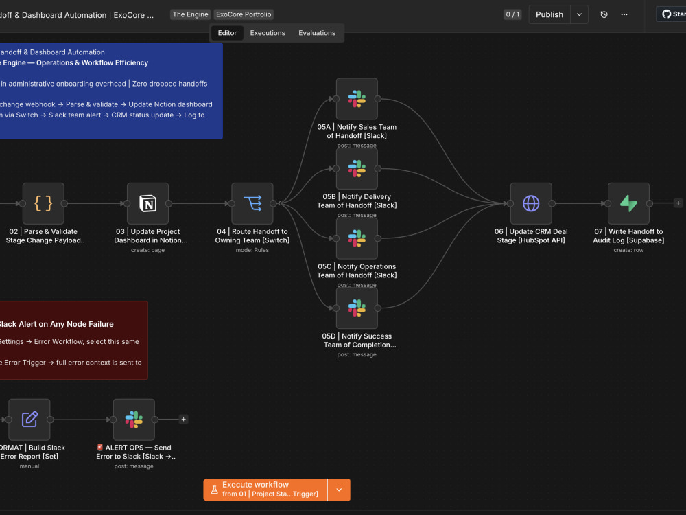Add a node after 07 Supabase node
Viewport: 686px width, 515px height.
[678, 203]
